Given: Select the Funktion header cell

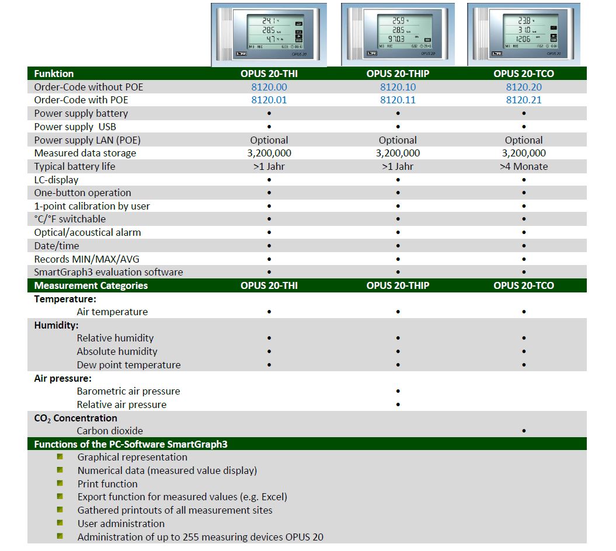Looking at the screenshot, I should [54, 74].
